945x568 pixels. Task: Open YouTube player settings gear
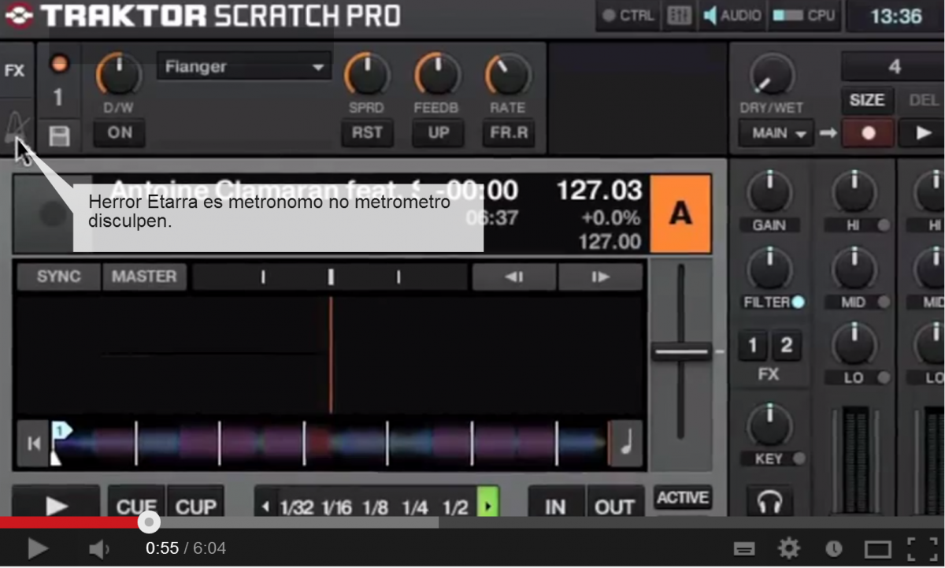[x=788, y=548]
